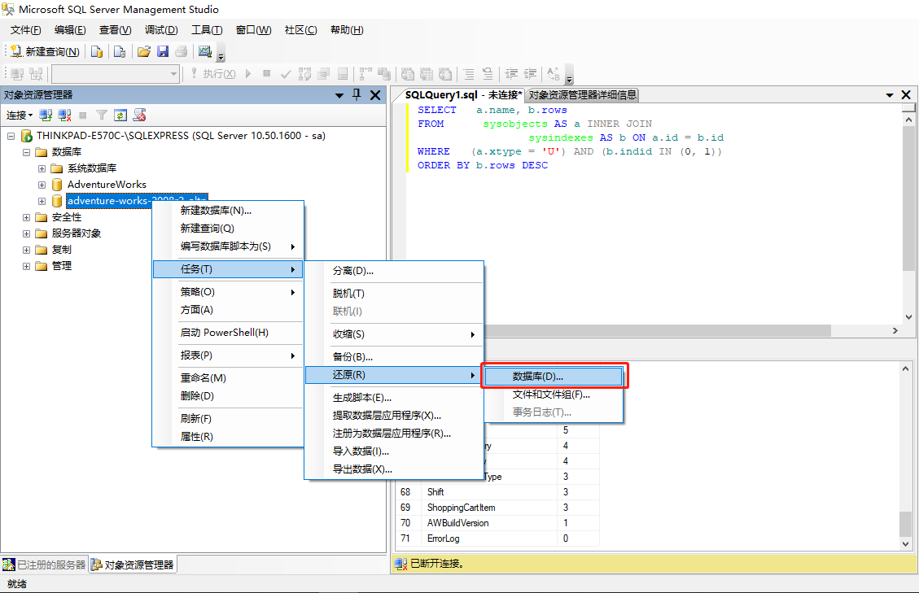Choose 导出数据(X)... menu item
Image resolution: width=919 pixels, height=593 pixels.
[395, 469]
